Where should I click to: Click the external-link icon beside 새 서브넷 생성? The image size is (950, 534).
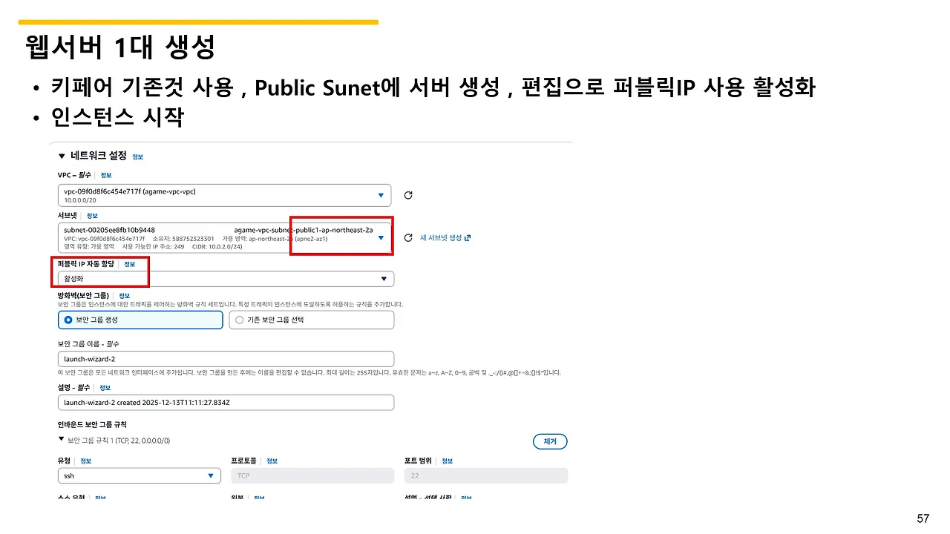[468, 237]
